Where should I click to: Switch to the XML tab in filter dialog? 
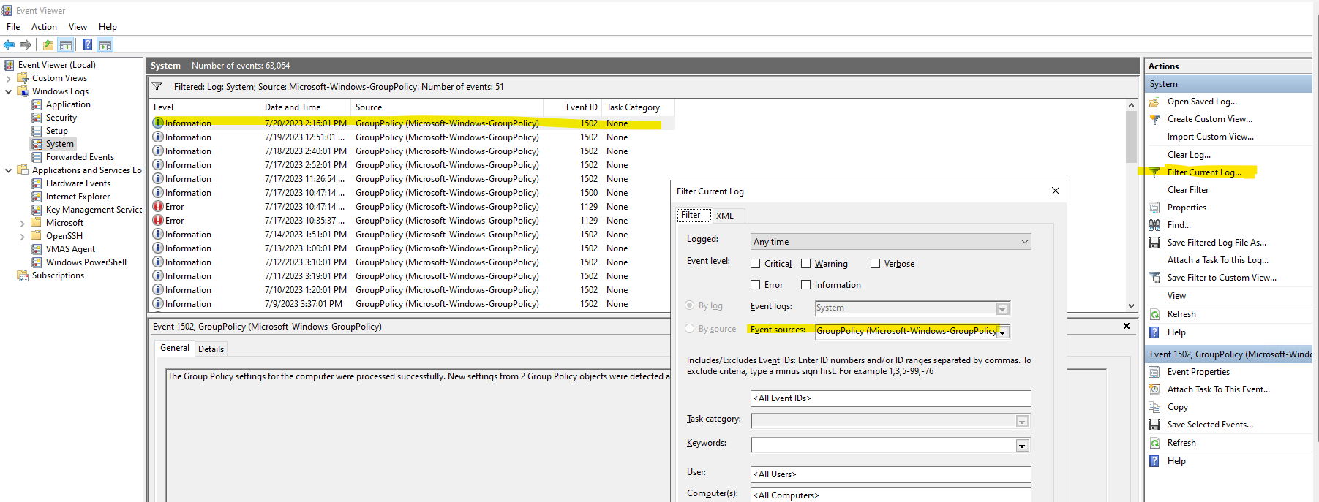coord(725,216)
